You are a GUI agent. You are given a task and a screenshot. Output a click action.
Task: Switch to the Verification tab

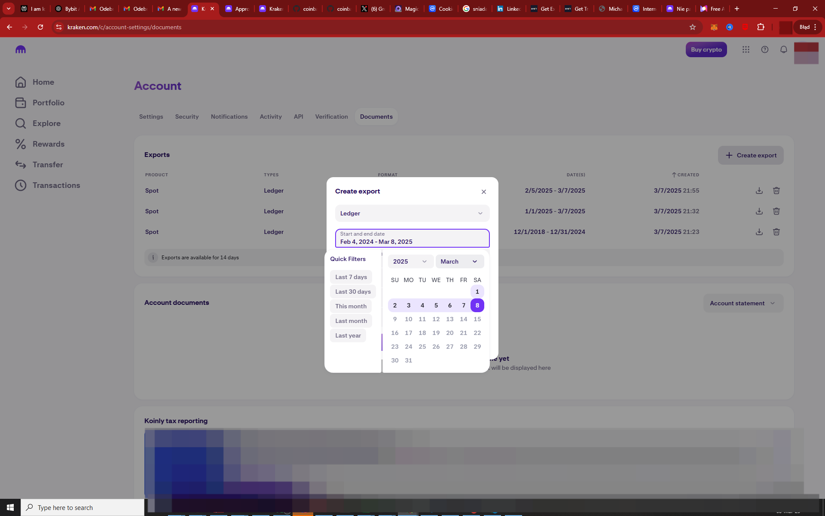(x=332, y=117)
